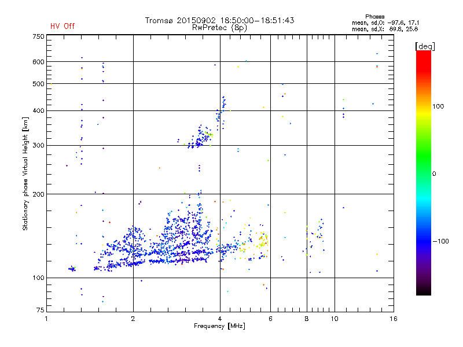Click x-axis tick label '8'
The image size is (463, 347).
[x=307, y=319]
